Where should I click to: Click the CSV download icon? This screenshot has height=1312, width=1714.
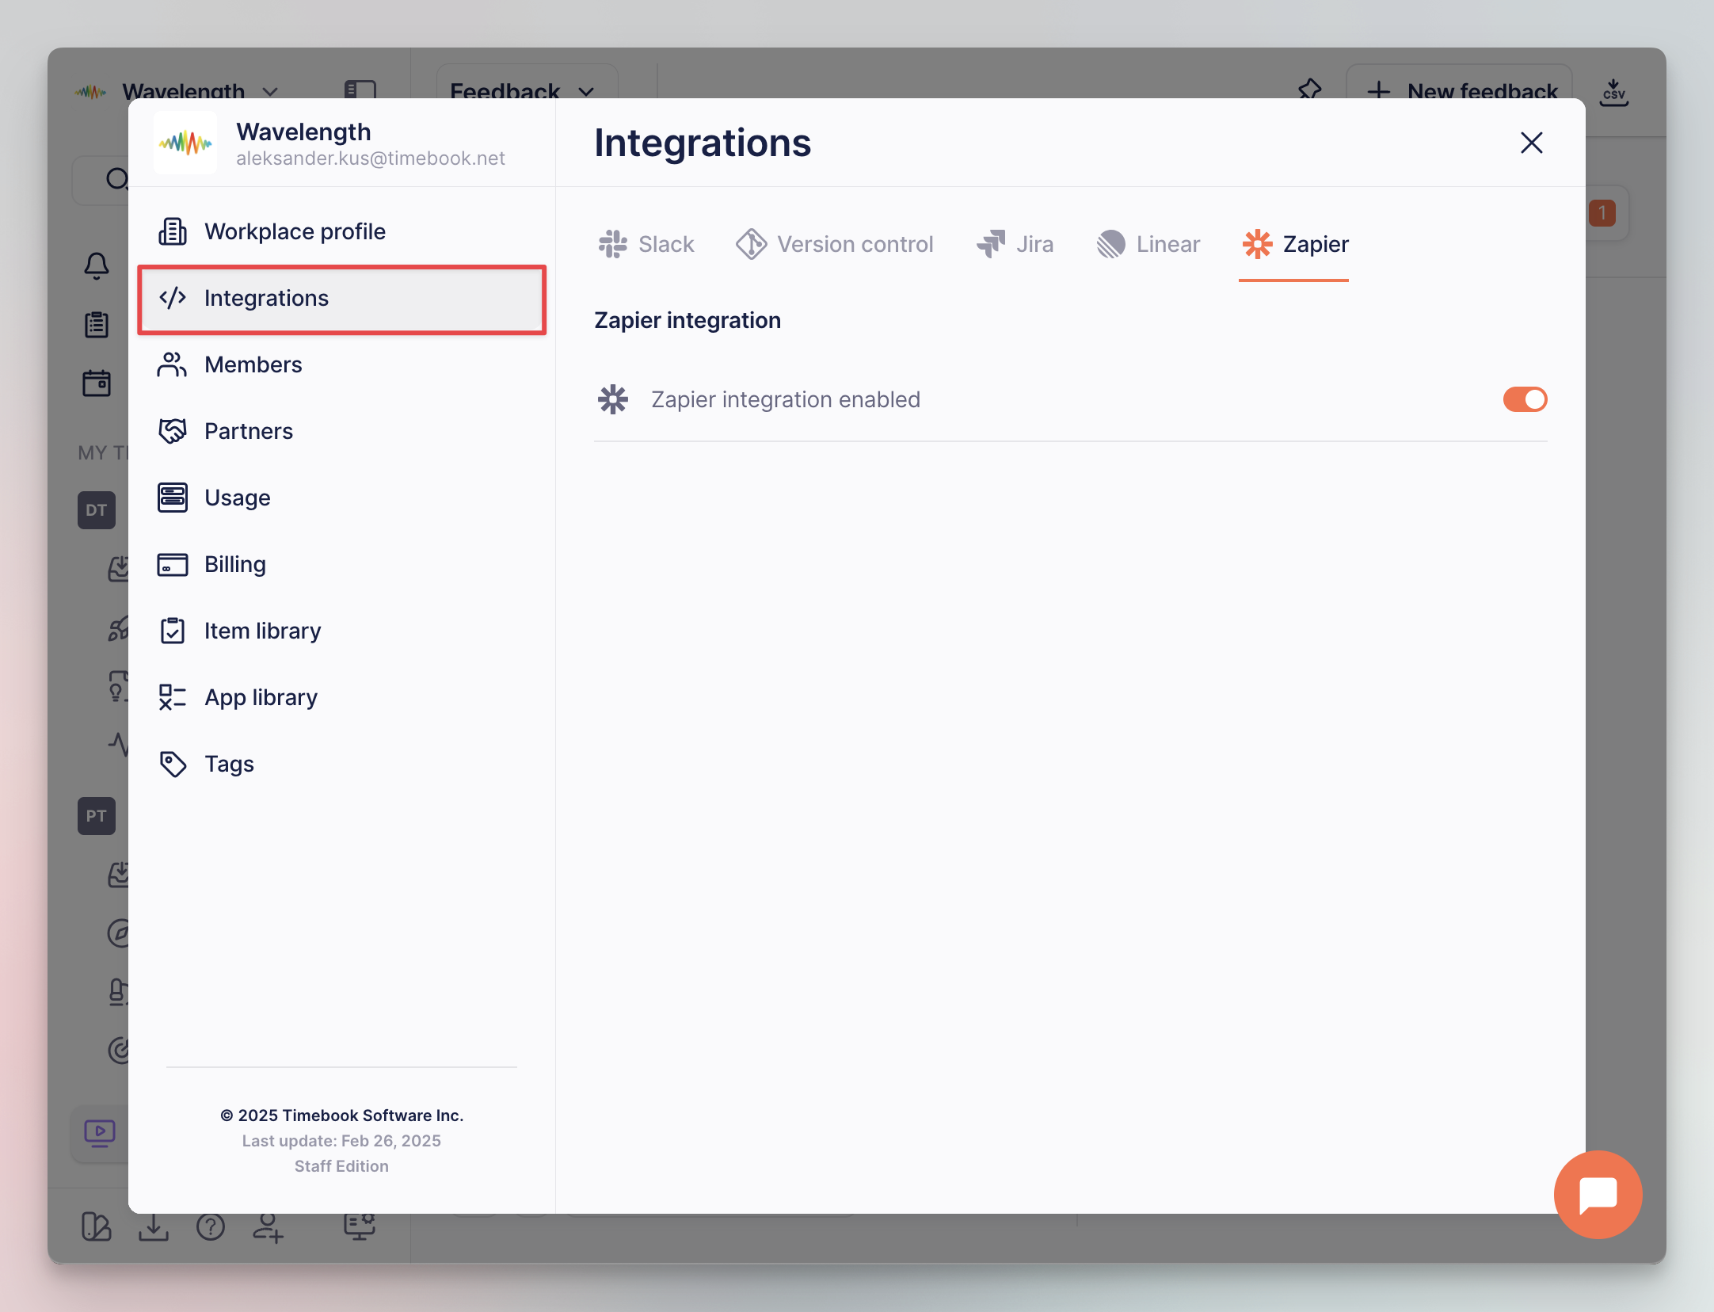coord(1613,93)
